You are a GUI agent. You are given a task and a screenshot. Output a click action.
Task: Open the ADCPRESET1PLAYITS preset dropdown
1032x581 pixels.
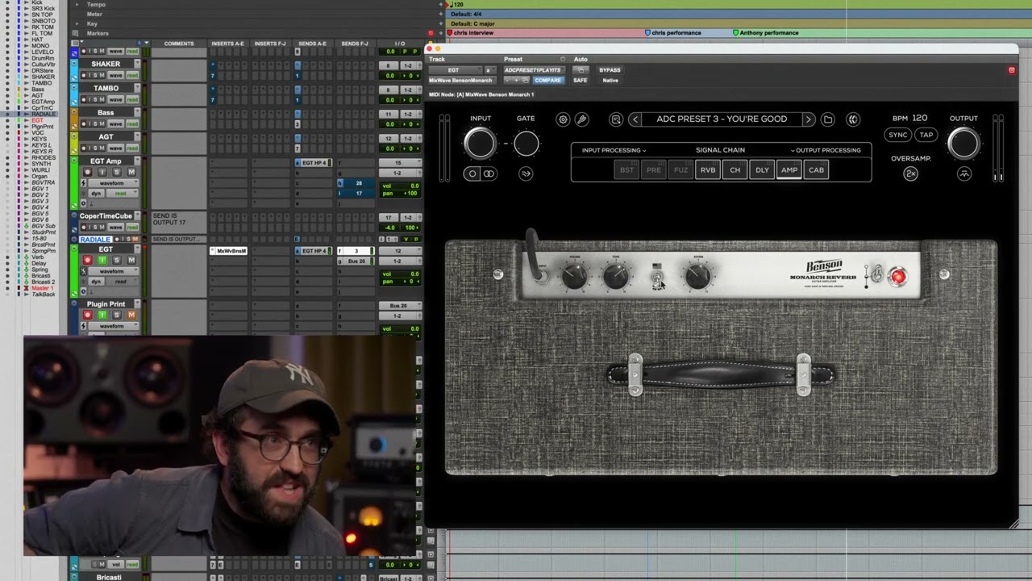532,70
